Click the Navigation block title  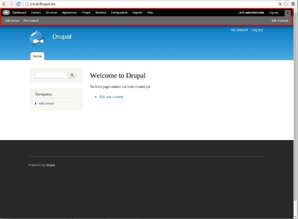[43, 94]
